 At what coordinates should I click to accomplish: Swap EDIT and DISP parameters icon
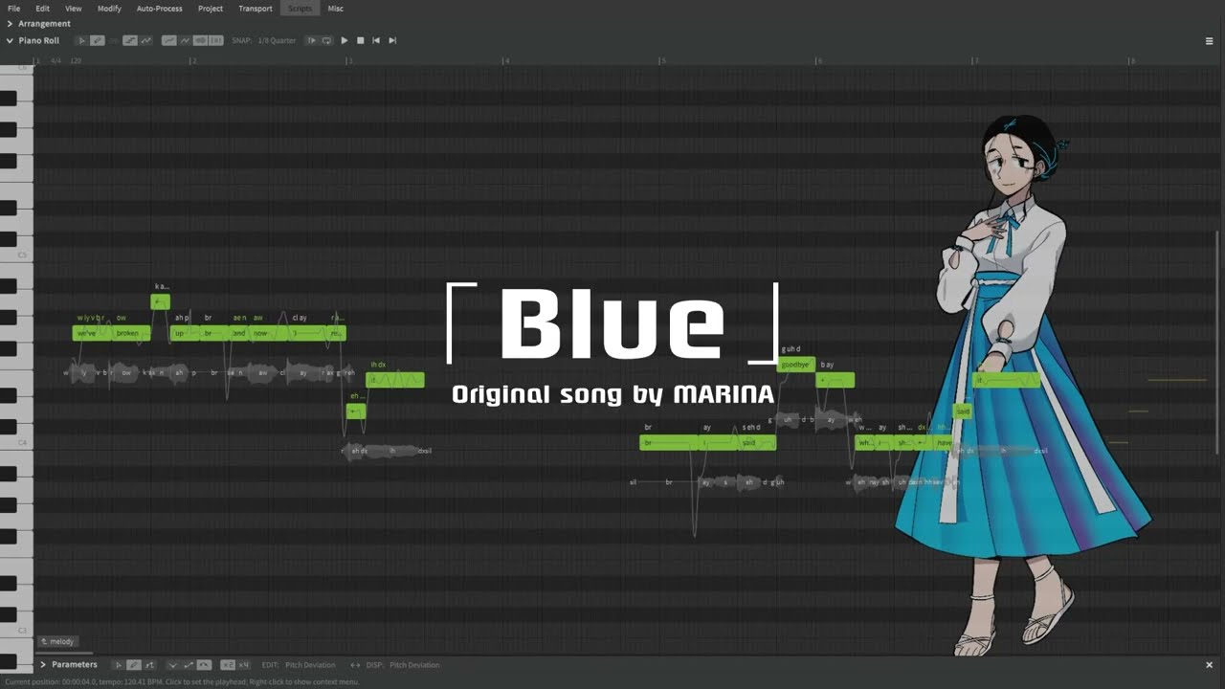point(355,664)
